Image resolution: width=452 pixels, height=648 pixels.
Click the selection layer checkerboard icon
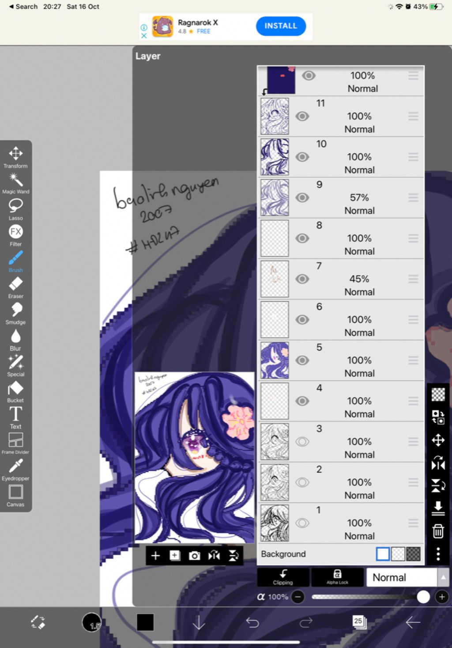tap(438, 394)
